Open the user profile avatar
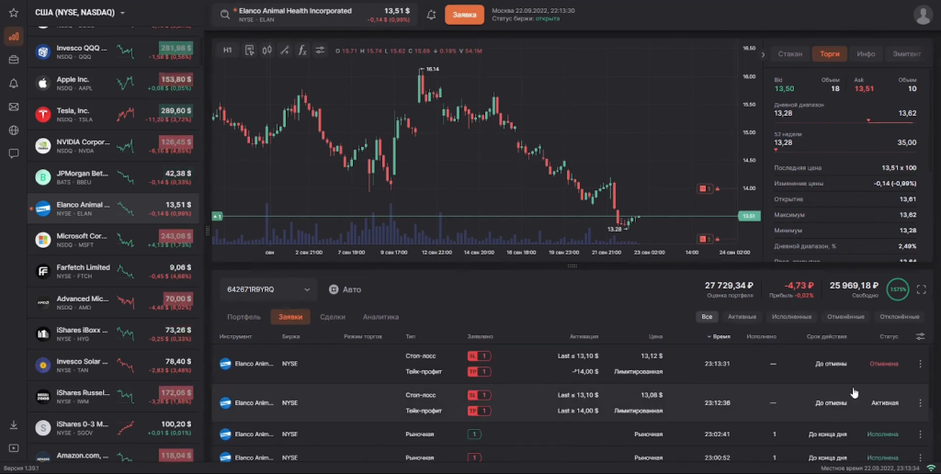This screenshot has width=941, height=474. tap(923, 15)
